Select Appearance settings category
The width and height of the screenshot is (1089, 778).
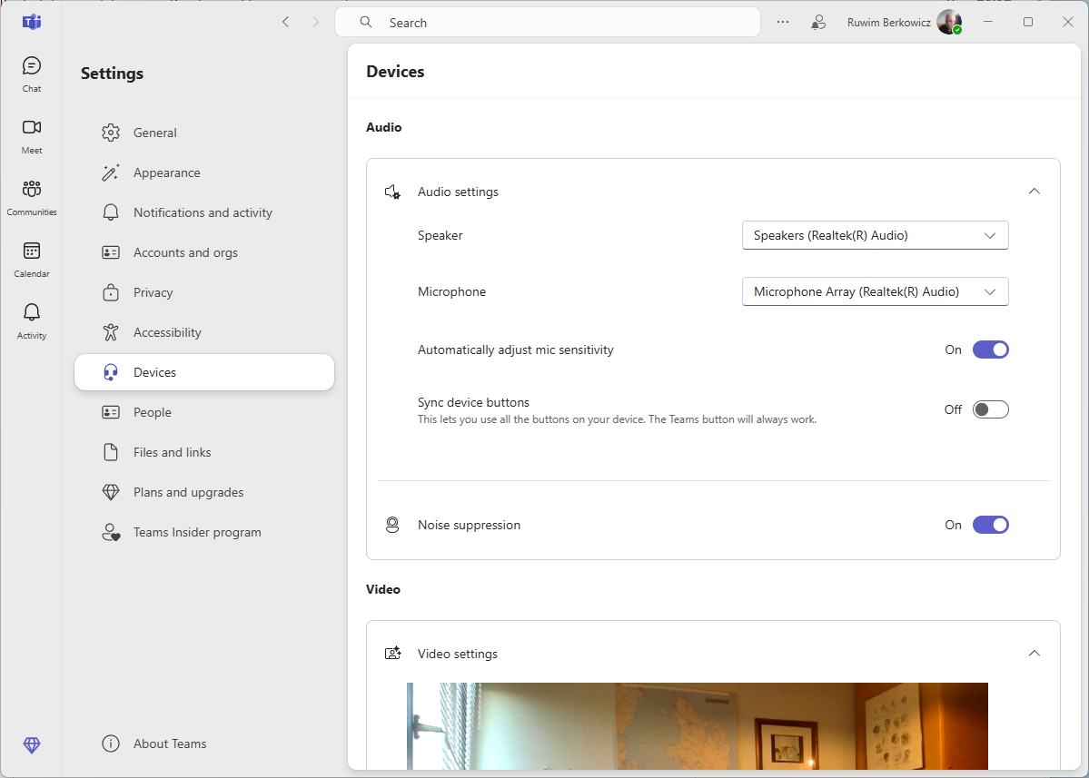[x=204, y=172]
